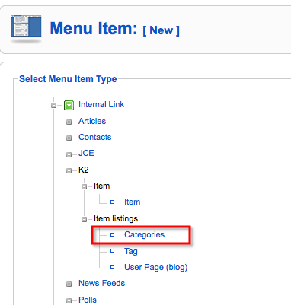Click the bullet beside the Item link
Image resolution: width=291 pixels, height=305 pixels.
click(112, 202)
